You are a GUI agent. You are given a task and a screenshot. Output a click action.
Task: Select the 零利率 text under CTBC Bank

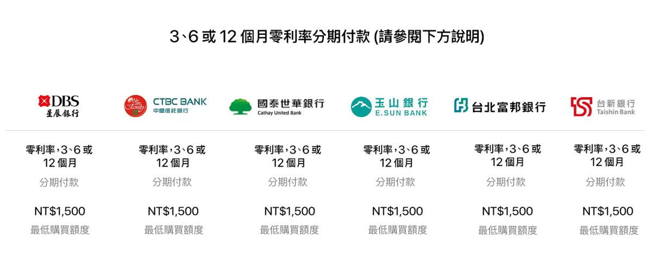[173, 156]
